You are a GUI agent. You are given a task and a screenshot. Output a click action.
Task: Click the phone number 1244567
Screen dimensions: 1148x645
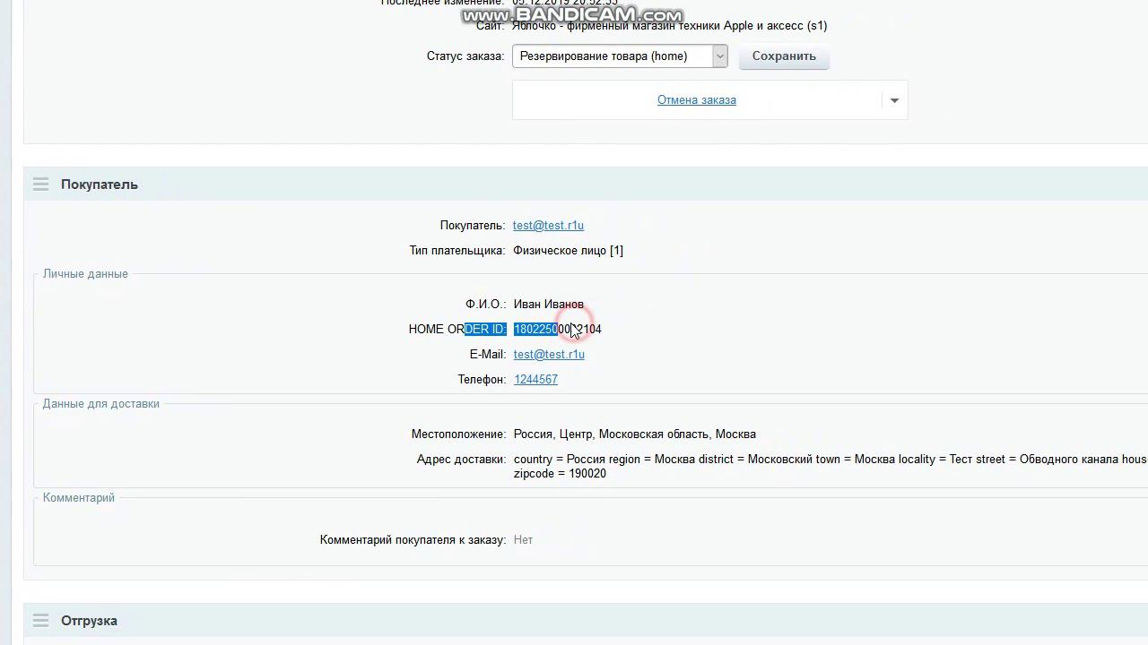pyautogui.click(x=535, y=379)
